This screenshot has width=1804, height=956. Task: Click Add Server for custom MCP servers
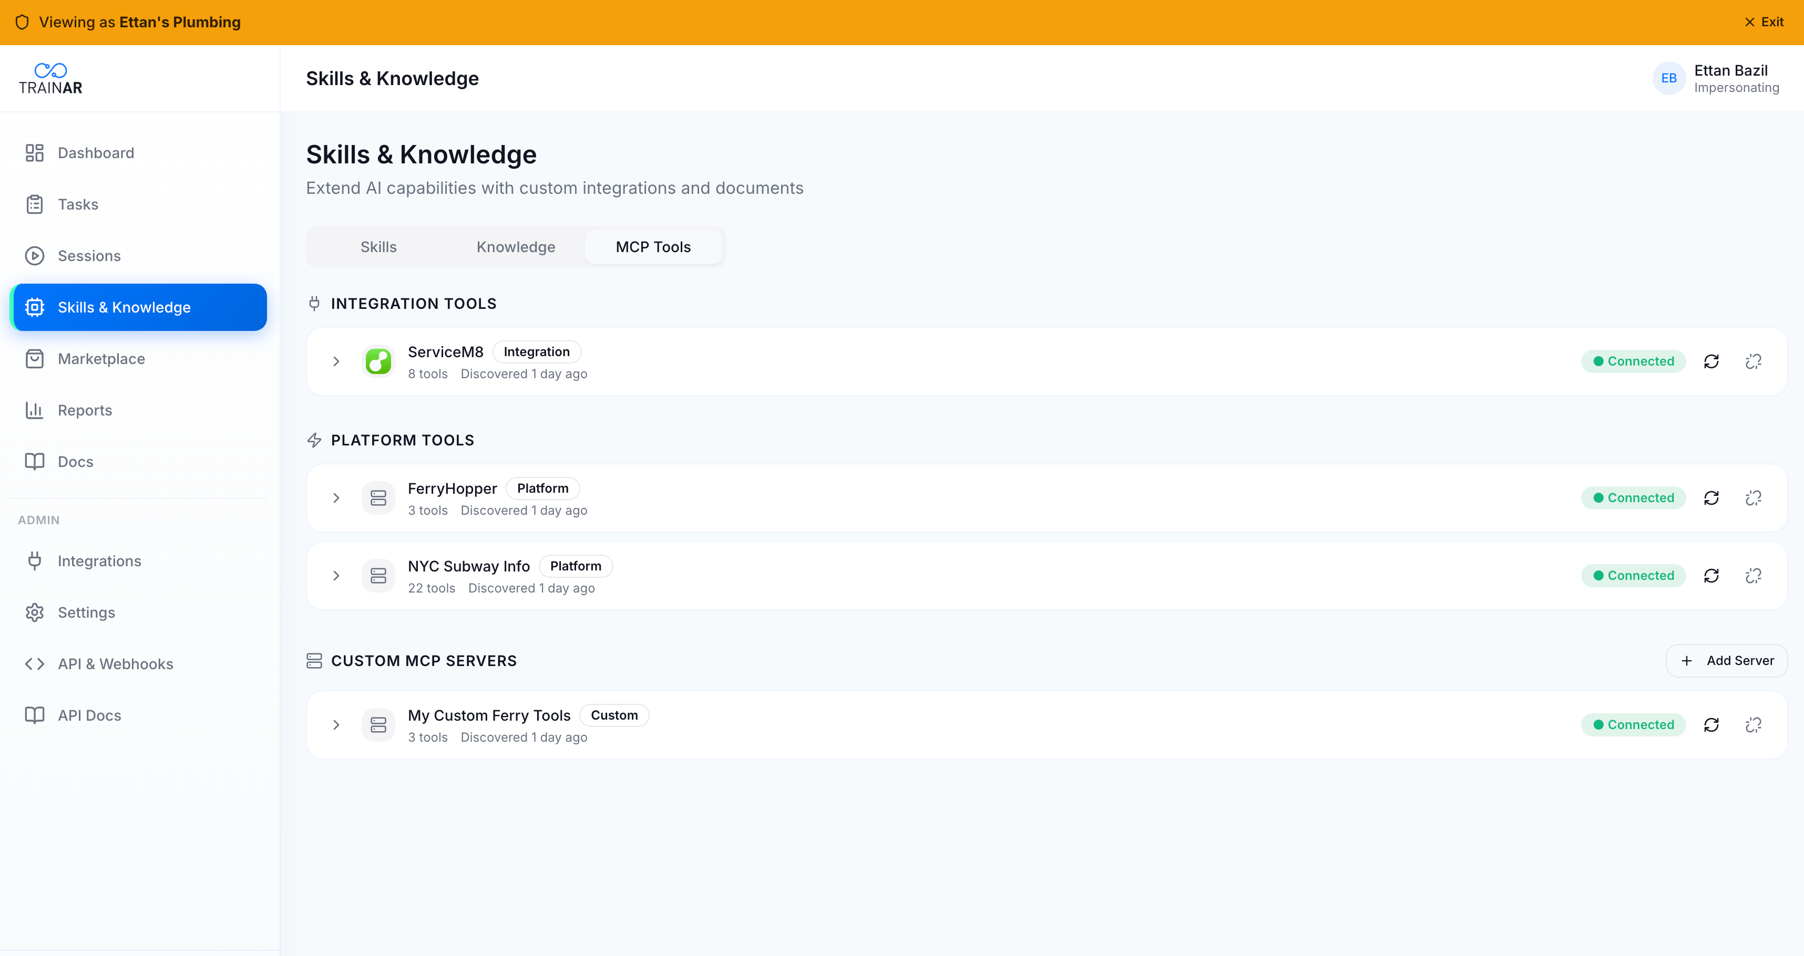1727,660
